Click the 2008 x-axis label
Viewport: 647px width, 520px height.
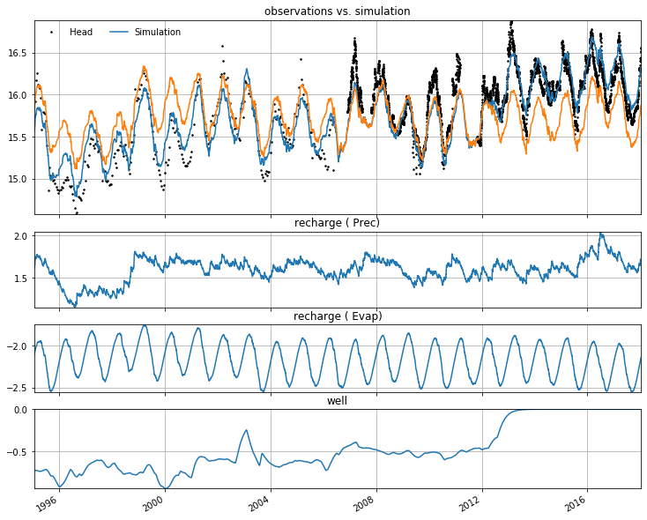(363, 503)
